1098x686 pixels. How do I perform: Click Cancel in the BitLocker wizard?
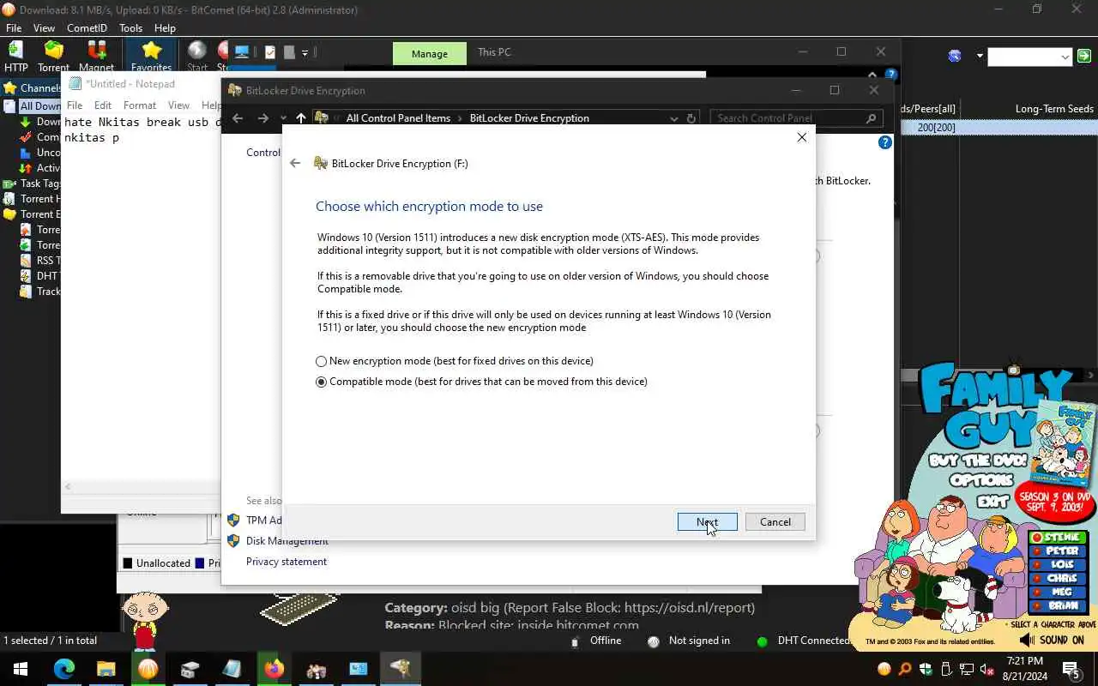[775, 521]
